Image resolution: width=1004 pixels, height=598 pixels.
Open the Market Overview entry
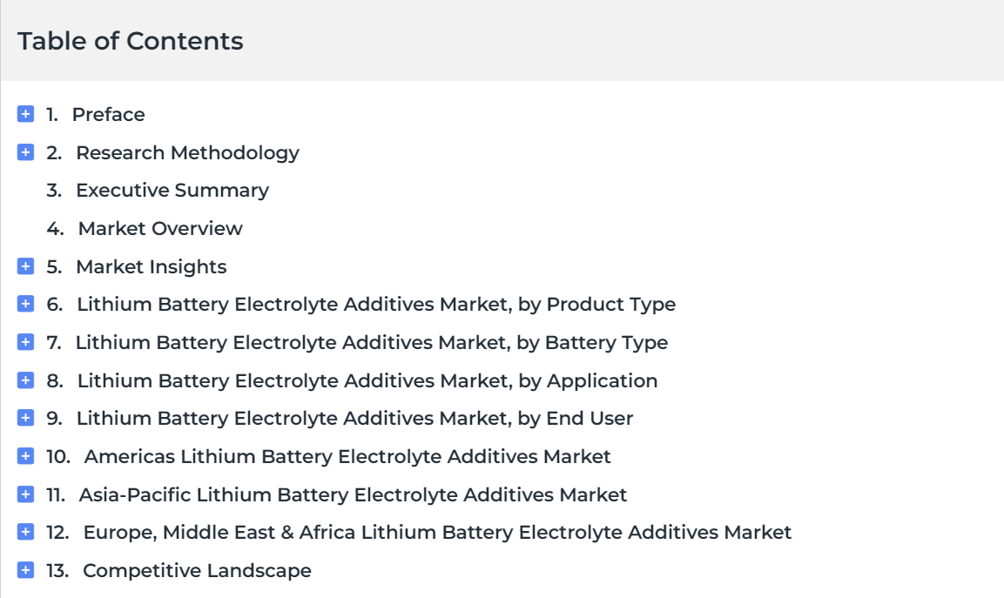pos(160,229)
